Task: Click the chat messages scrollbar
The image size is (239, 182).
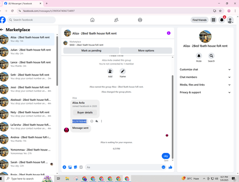Action: 173,117
